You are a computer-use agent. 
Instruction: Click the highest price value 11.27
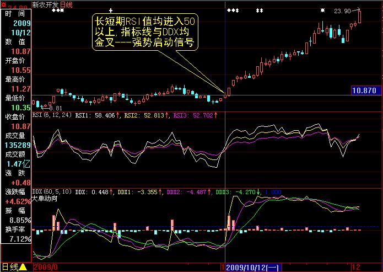pyautogui.click(x=21, y=89)
